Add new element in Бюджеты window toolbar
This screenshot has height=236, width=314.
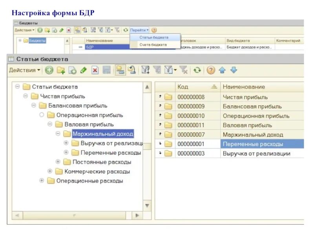point(40,30)
